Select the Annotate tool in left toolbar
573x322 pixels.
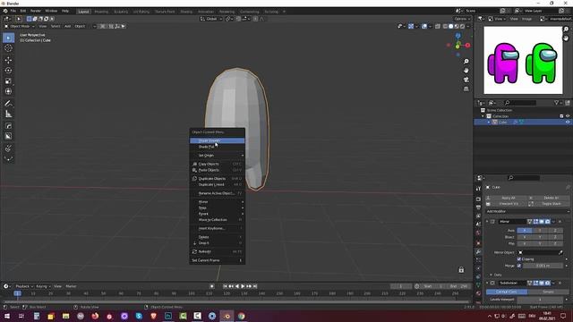[8, 104]
